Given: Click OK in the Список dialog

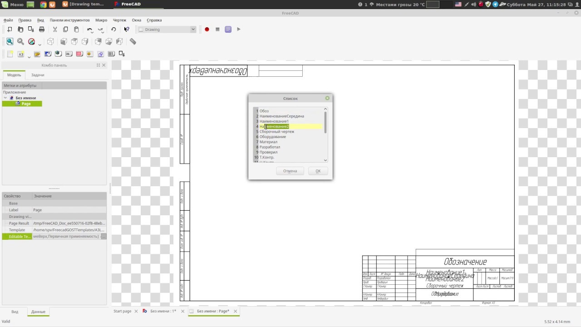Looking at the screenshot, I should (318, 171).
